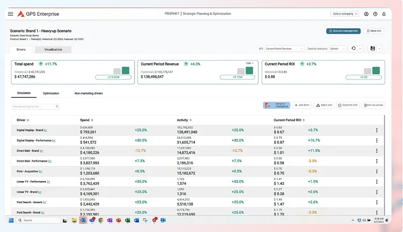Viewport: 403px width, 232px height.
Task: Open the help question mark icon
Action: (375, 14)
